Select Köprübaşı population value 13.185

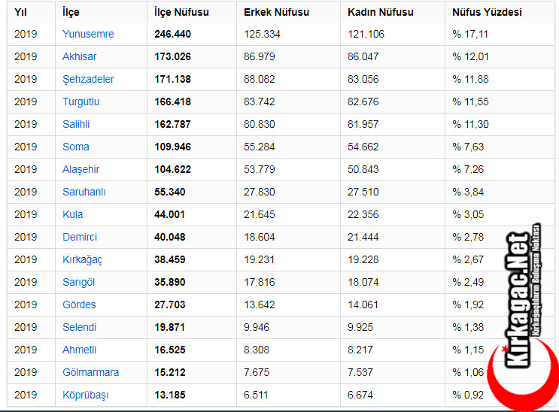[170, 395]
